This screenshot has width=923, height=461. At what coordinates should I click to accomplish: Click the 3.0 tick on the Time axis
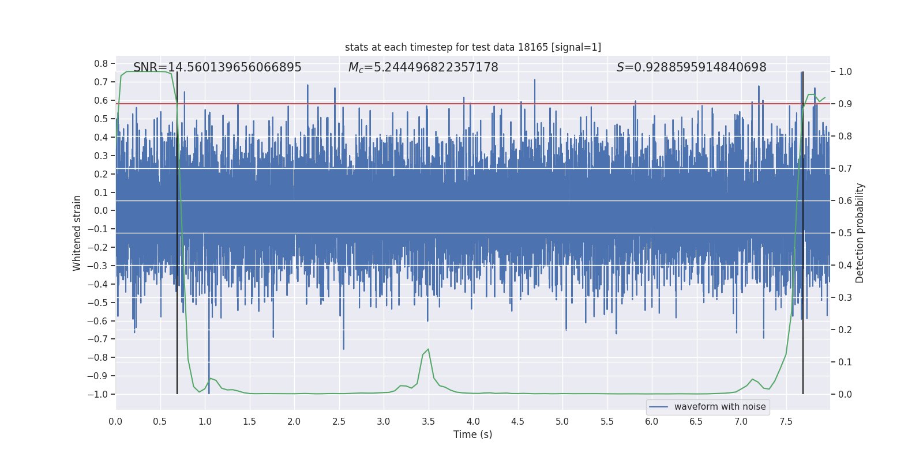pos(384,421)
